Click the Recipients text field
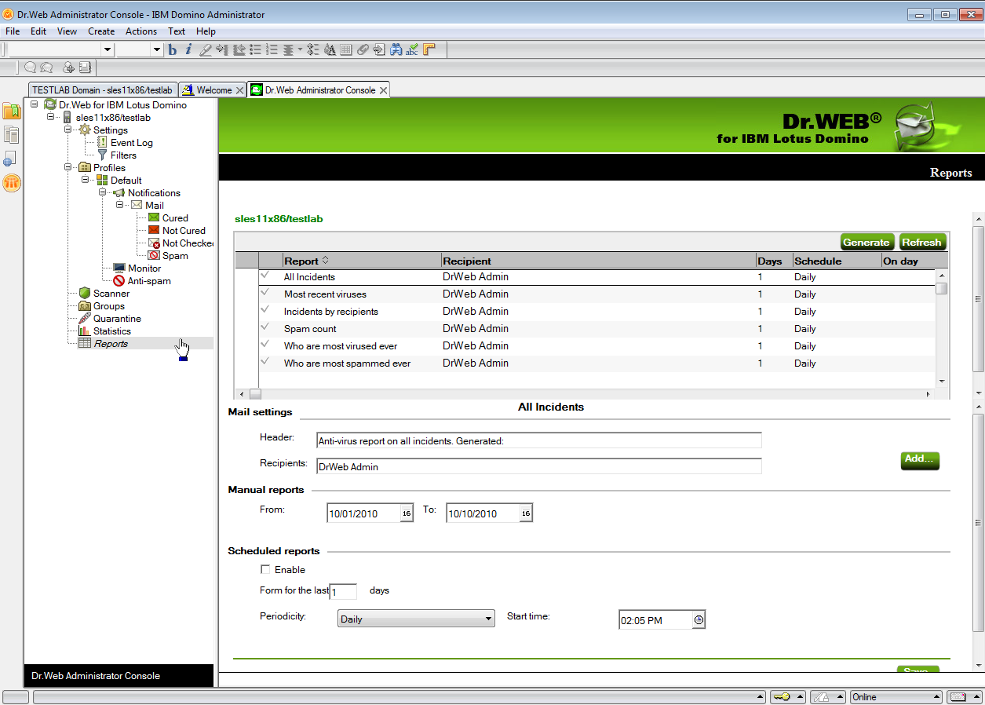This screenshot has height=705, width=985. (x=538, y=466)
